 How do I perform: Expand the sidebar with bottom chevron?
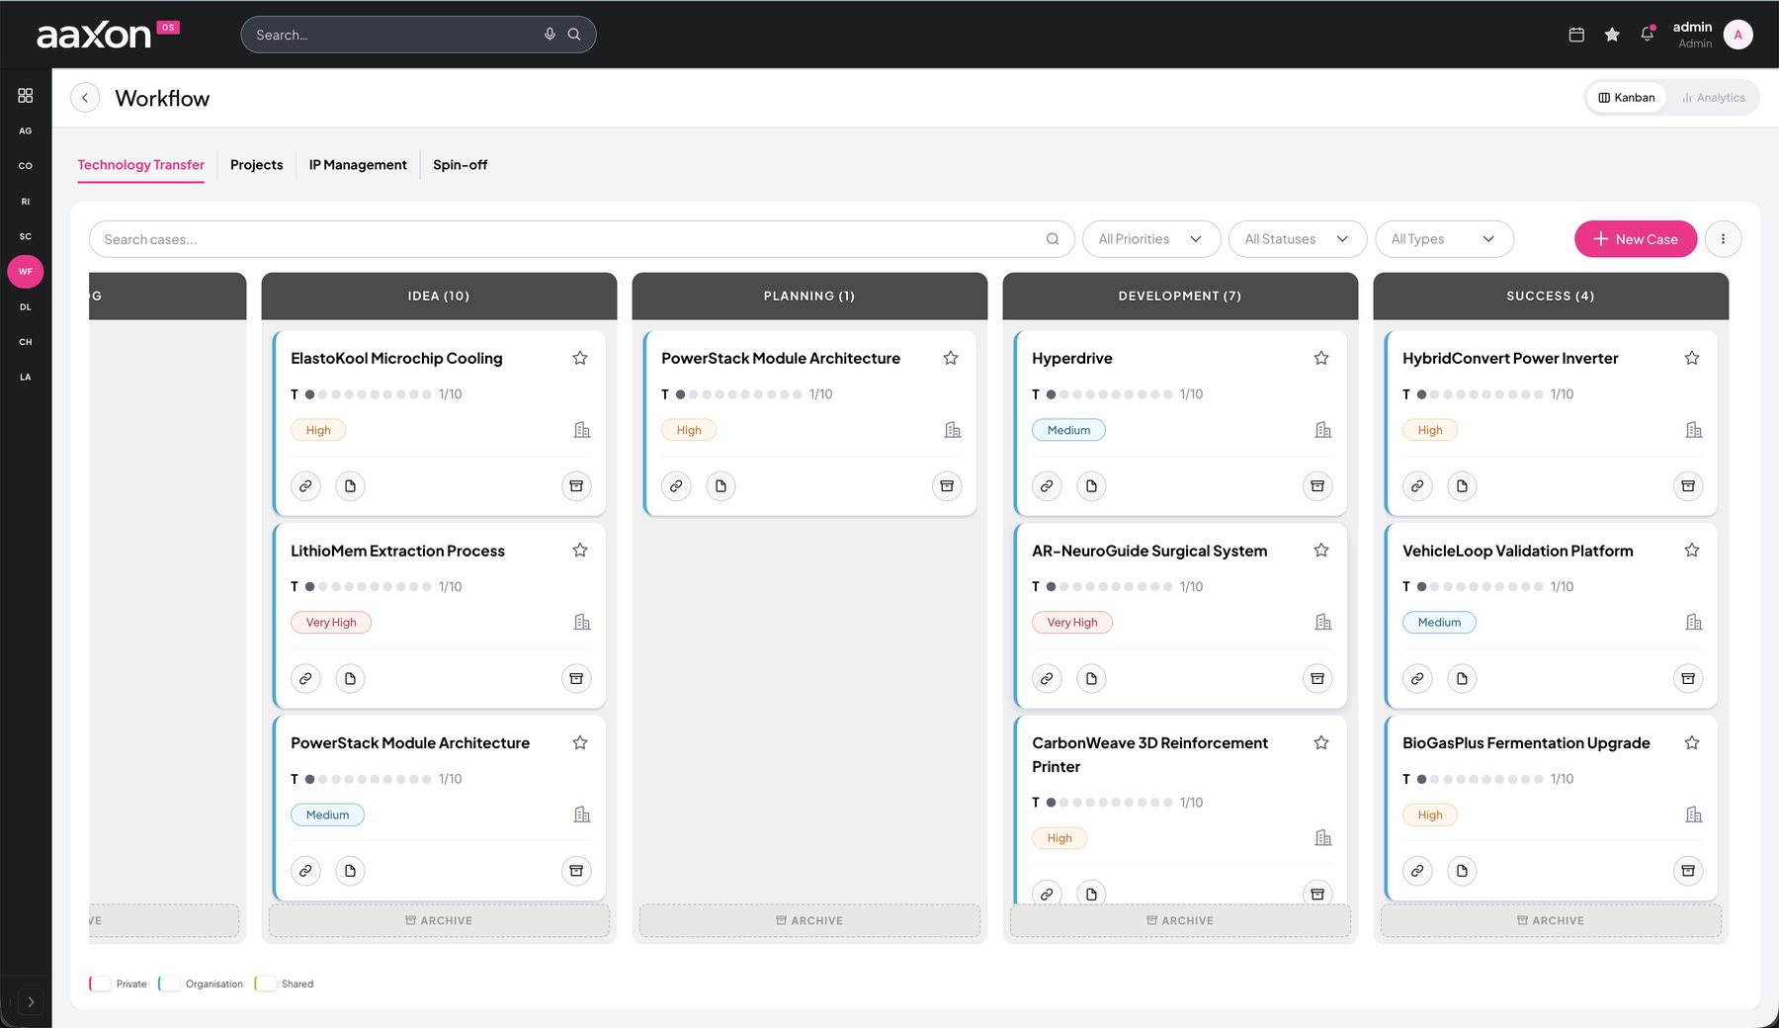pyautogui.click(x=31, y=1001)
